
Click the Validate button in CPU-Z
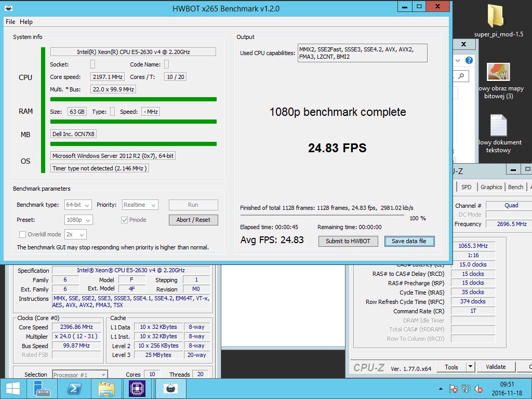(x=496, y=367)
